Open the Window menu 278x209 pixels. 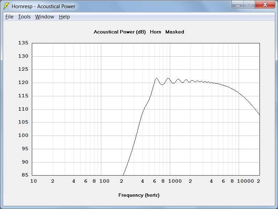coord(45,17)
